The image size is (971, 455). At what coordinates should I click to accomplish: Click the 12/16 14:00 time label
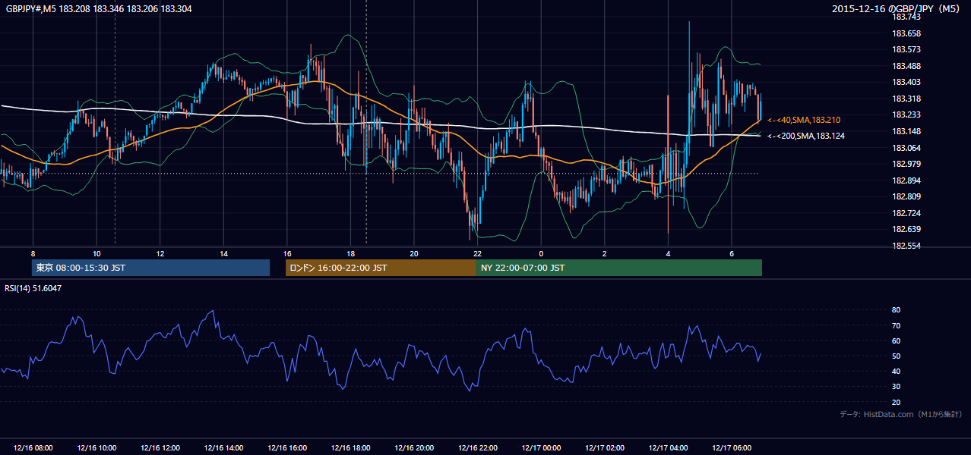pyautogui.click(x=223, y=448)
